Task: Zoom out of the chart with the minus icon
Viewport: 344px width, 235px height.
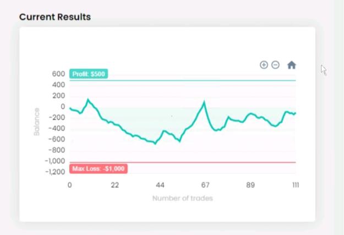Action: pyautogui.click(x=276, y=65)
